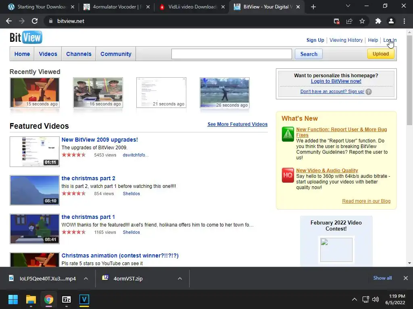This screenshot has height=309, width=413.
Task: Show hidden system tray icons chevron
Action: [355, 299]
